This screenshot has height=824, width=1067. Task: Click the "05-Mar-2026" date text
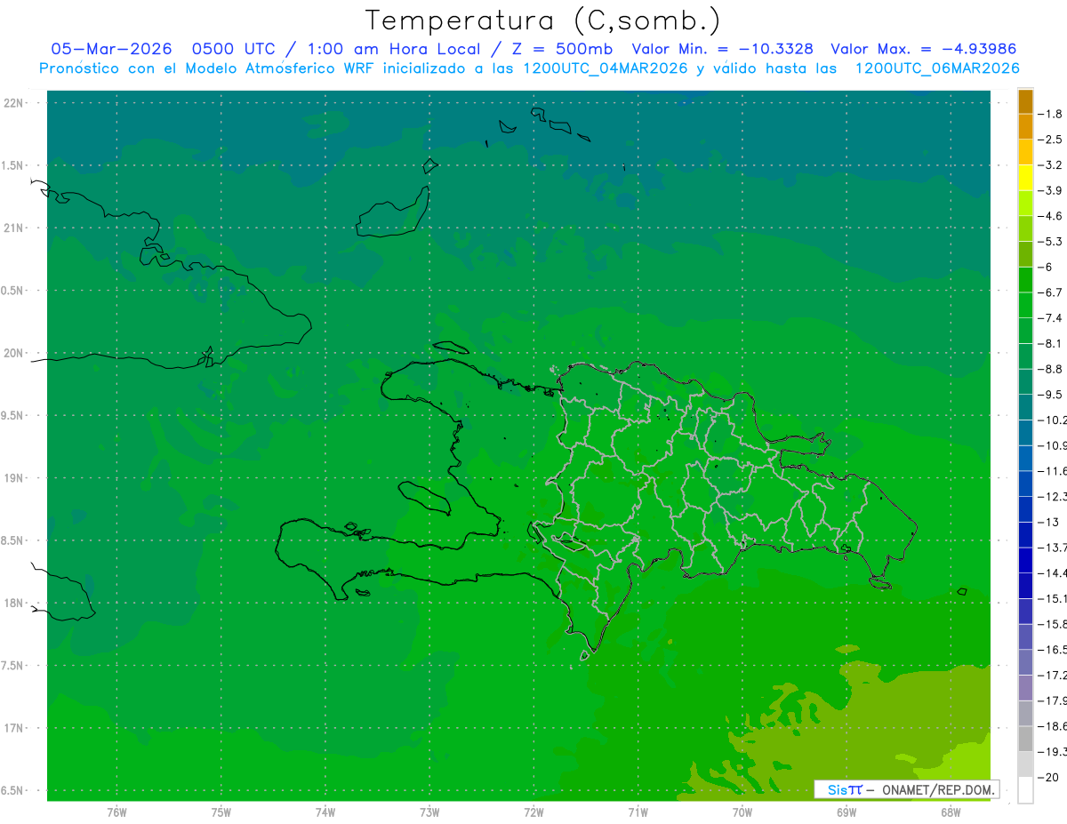pos(111,49)
